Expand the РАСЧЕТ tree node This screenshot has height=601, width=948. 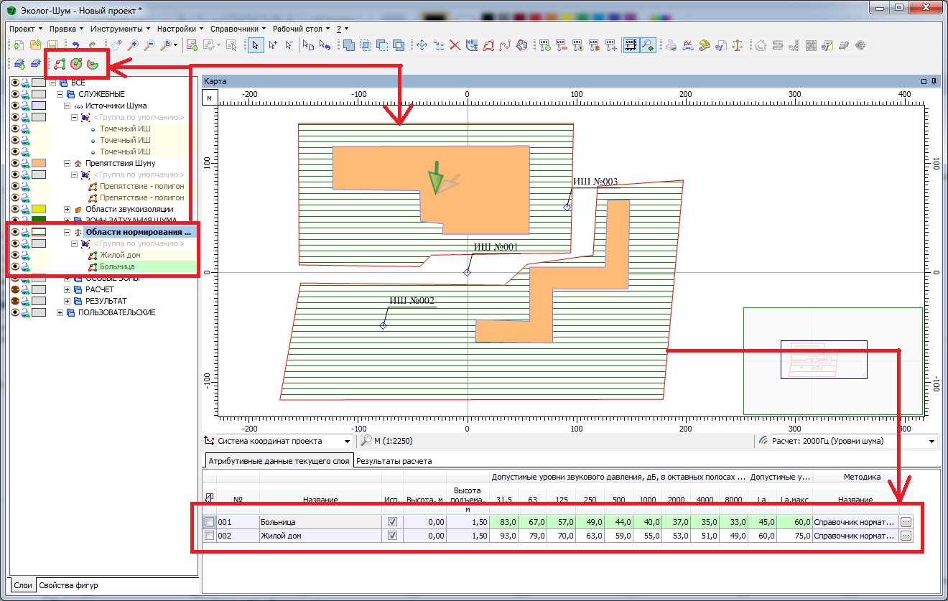pyautogui.click(x=68, y=289)
